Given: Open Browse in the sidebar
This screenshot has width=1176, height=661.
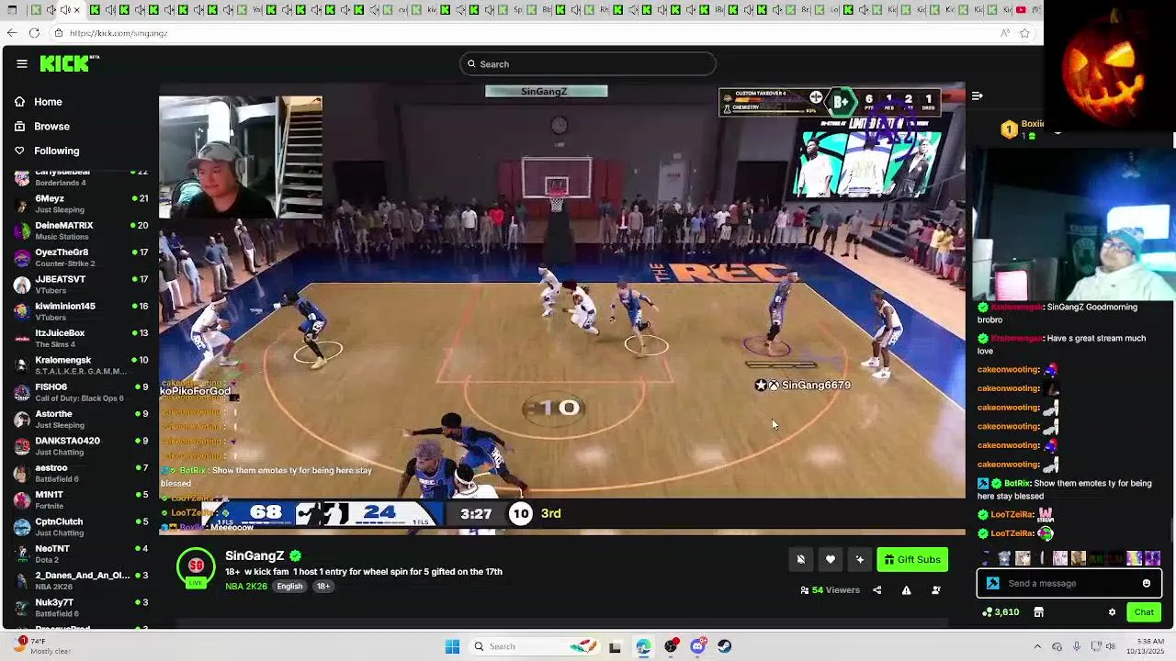Looking at the screenshot, I should (51, 127).
